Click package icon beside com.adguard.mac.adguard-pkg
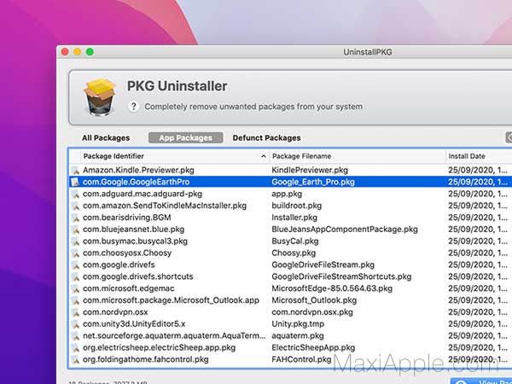 (75, 194)
